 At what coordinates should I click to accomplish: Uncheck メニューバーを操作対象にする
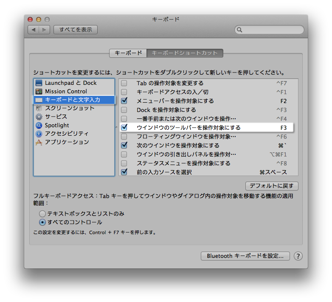coord(124,101)
